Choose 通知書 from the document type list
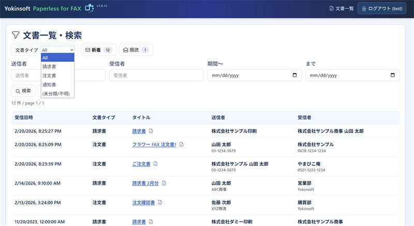 pyautogui.click(x=57, y=84)
